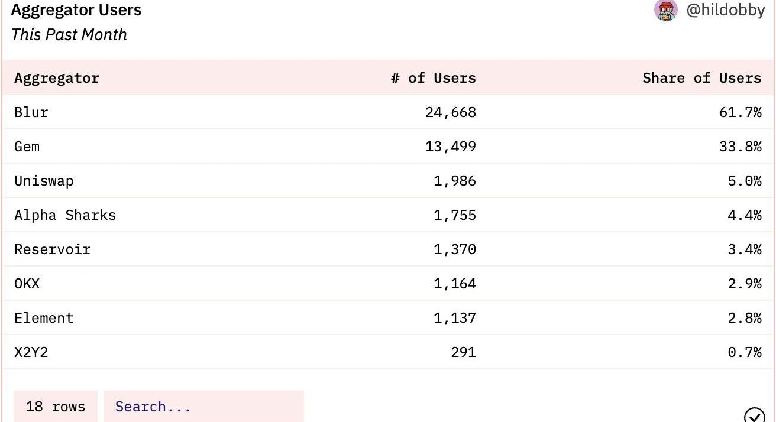This screenshot has width=776, height=422.
Task: Click the Aggregator Users title
Action: click(x=76, y=10)
